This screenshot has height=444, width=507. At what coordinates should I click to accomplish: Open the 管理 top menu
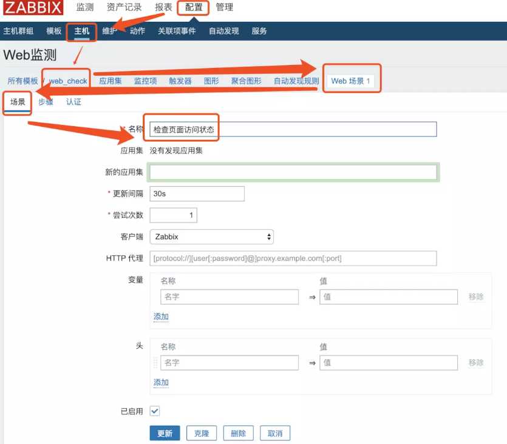225,8
